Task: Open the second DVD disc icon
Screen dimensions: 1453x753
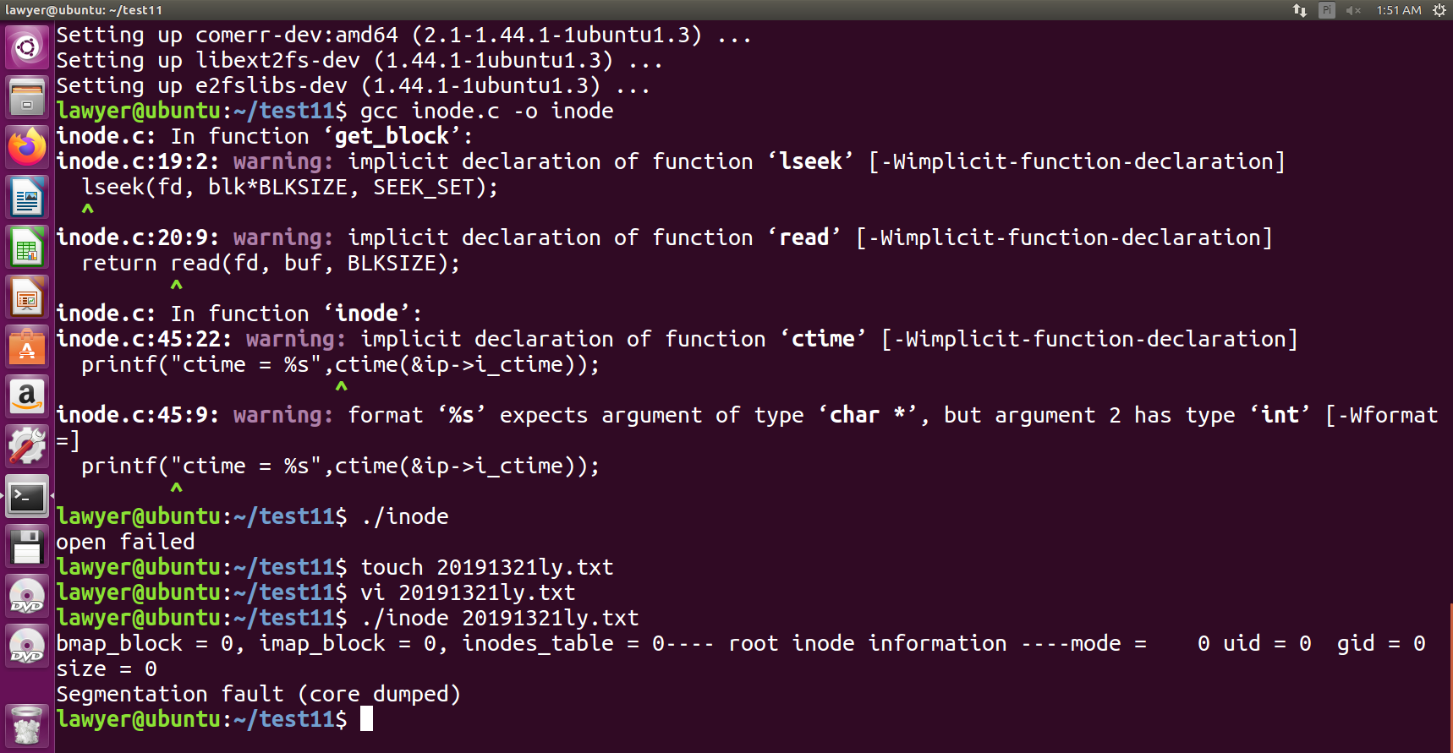Action: pyautogui.click(x=27, y=646)
